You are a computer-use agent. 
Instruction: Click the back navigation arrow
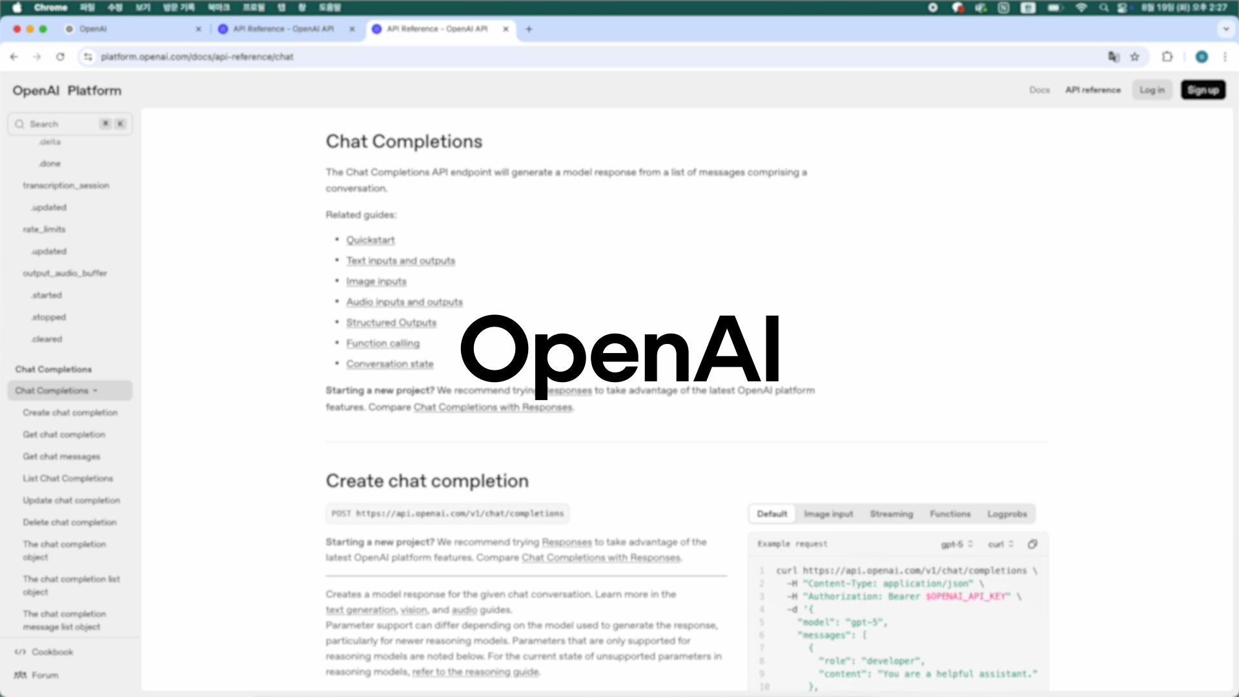[14, 57]
